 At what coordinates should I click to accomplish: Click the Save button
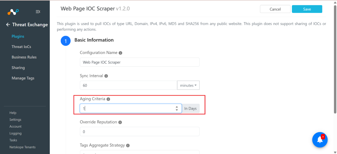point(307,9)
